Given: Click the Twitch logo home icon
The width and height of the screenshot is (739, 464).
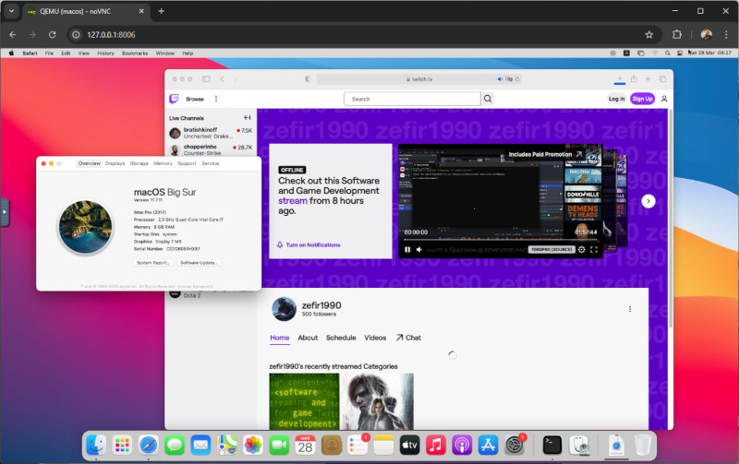Looking at the screenshot, I should tap(175, 99).
